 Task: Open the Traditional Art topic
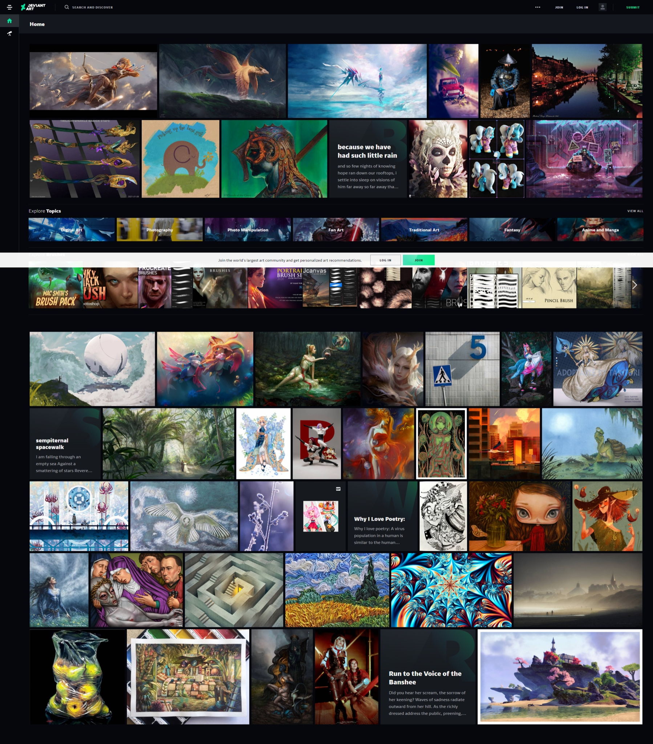point(424,230)
